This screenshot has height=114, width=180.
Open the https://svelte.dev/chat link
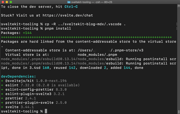(68, 15)
